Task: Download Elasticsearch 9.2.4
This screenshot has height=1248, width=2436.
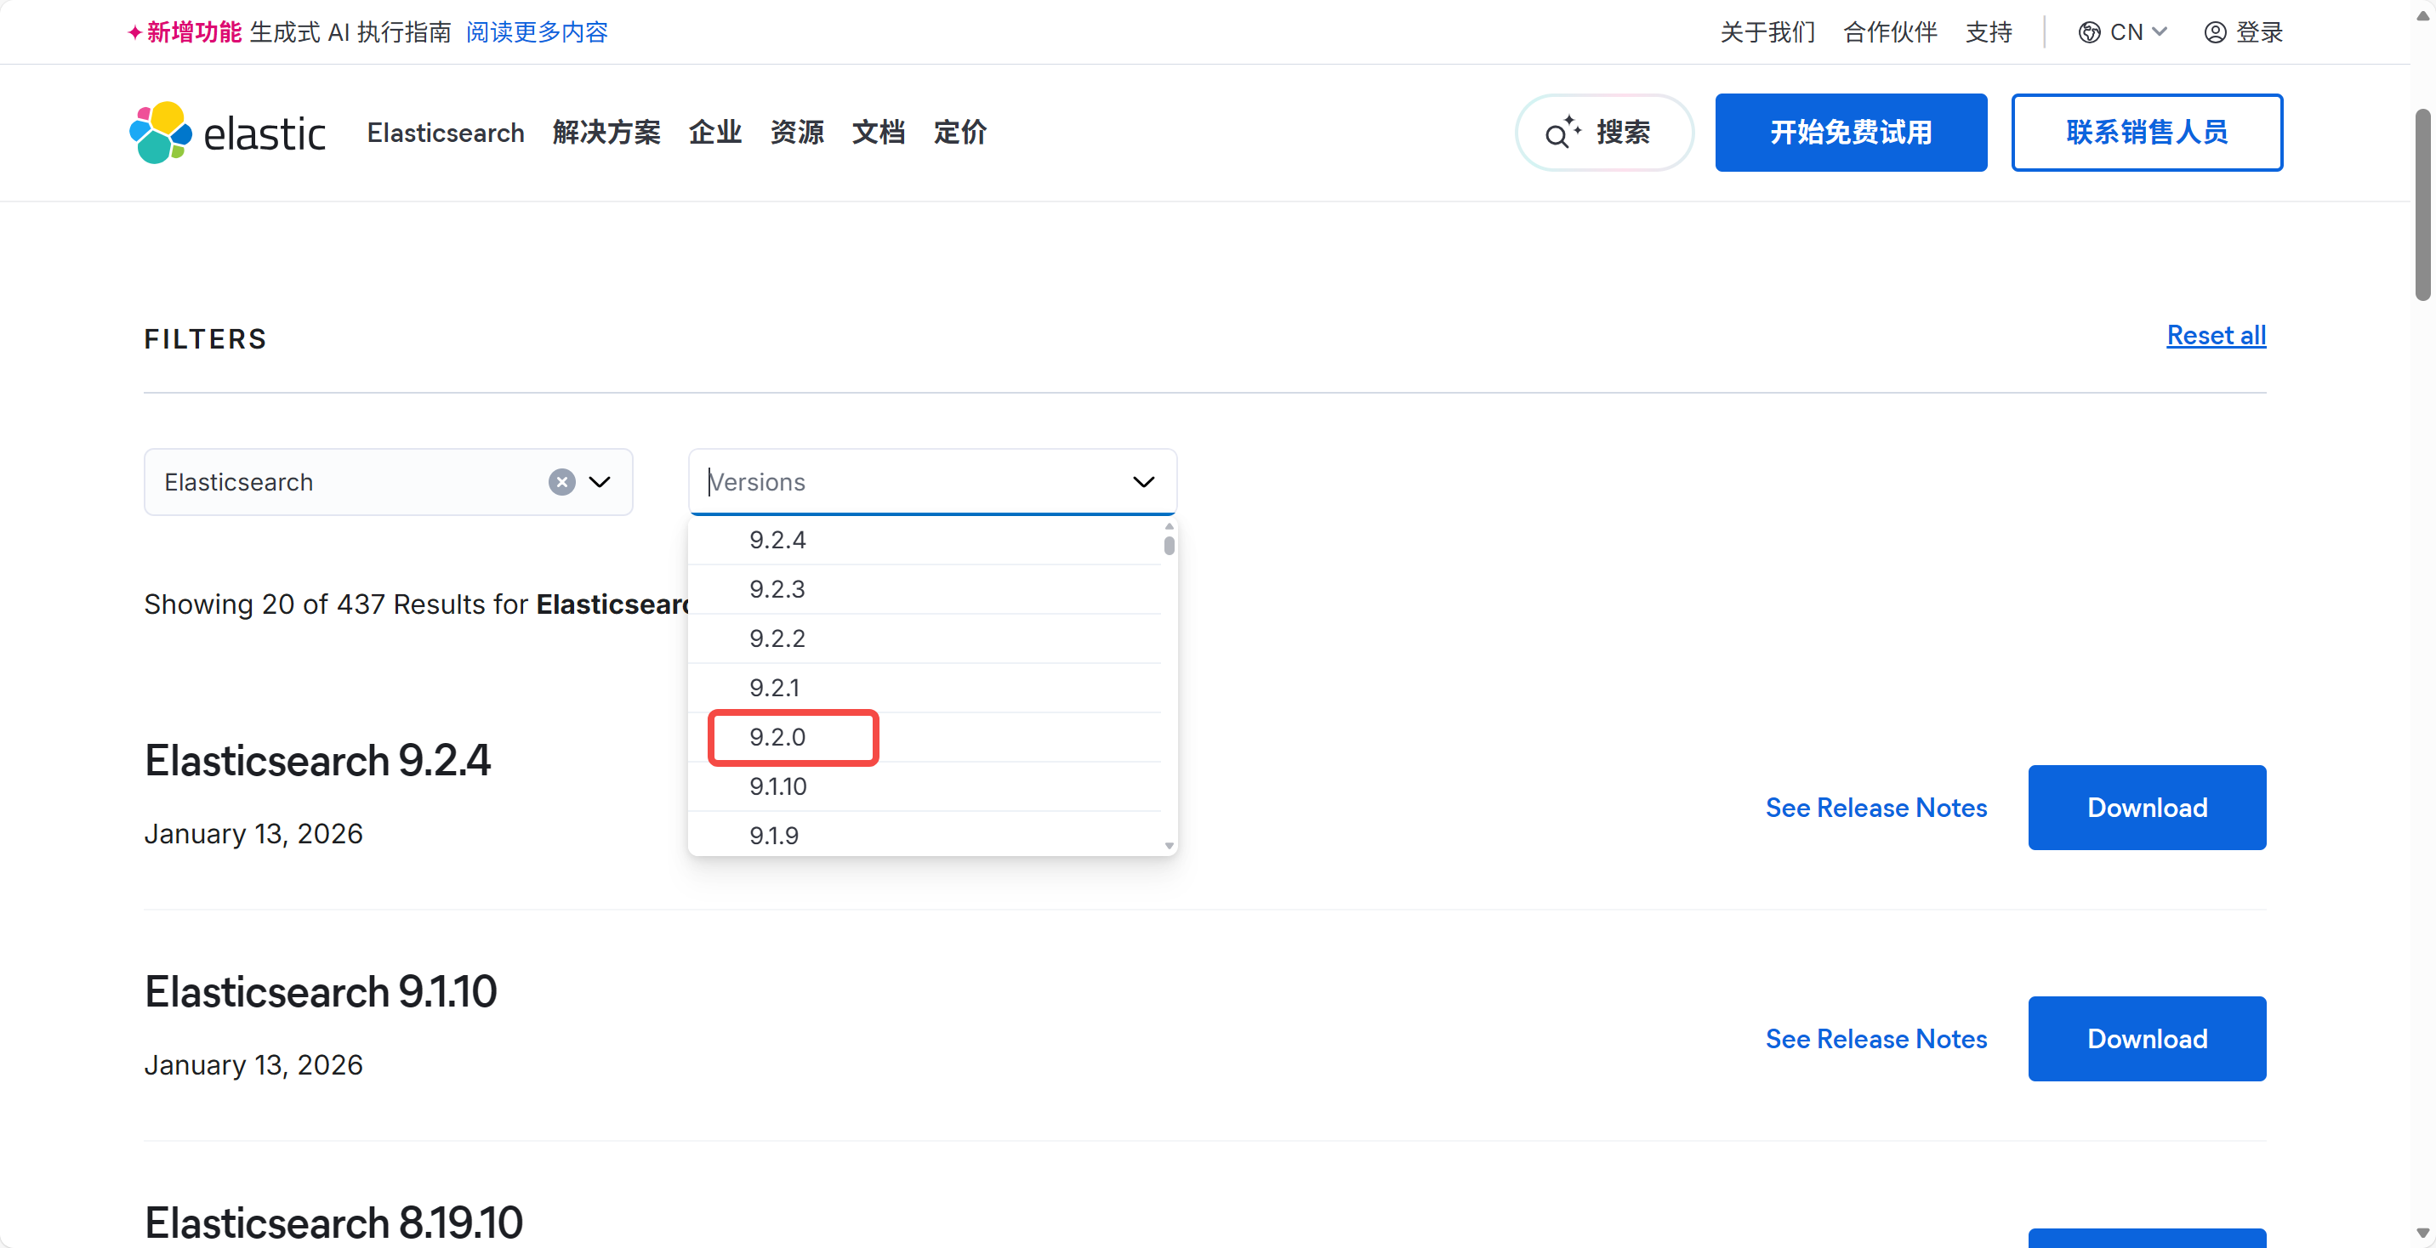Action: [2147, 808]
